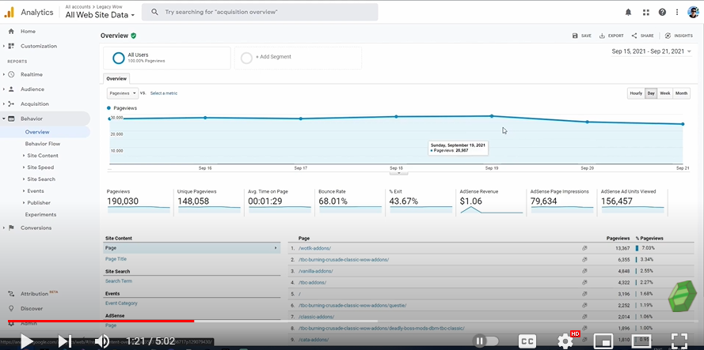Click the Analytics search field
704x350 pixels.
tap(260, 12)
